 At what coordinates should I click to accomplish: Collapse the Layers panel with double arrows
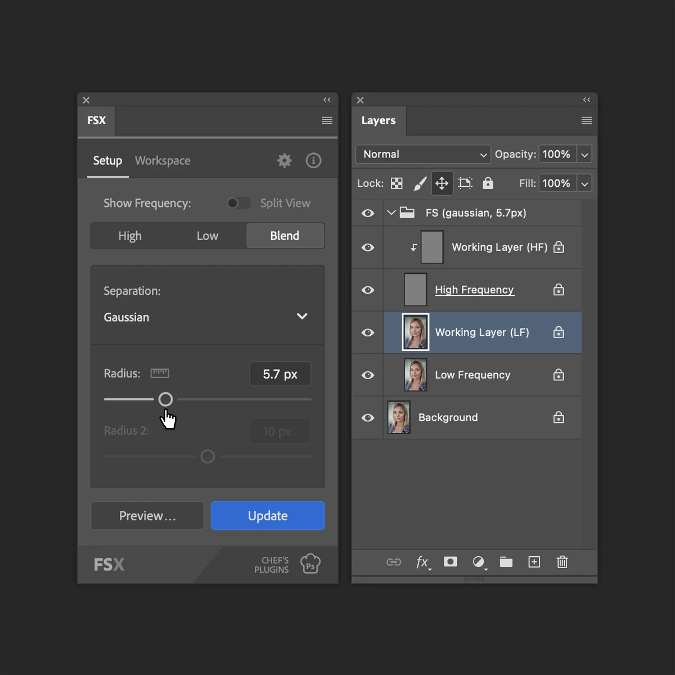[587, 100]
